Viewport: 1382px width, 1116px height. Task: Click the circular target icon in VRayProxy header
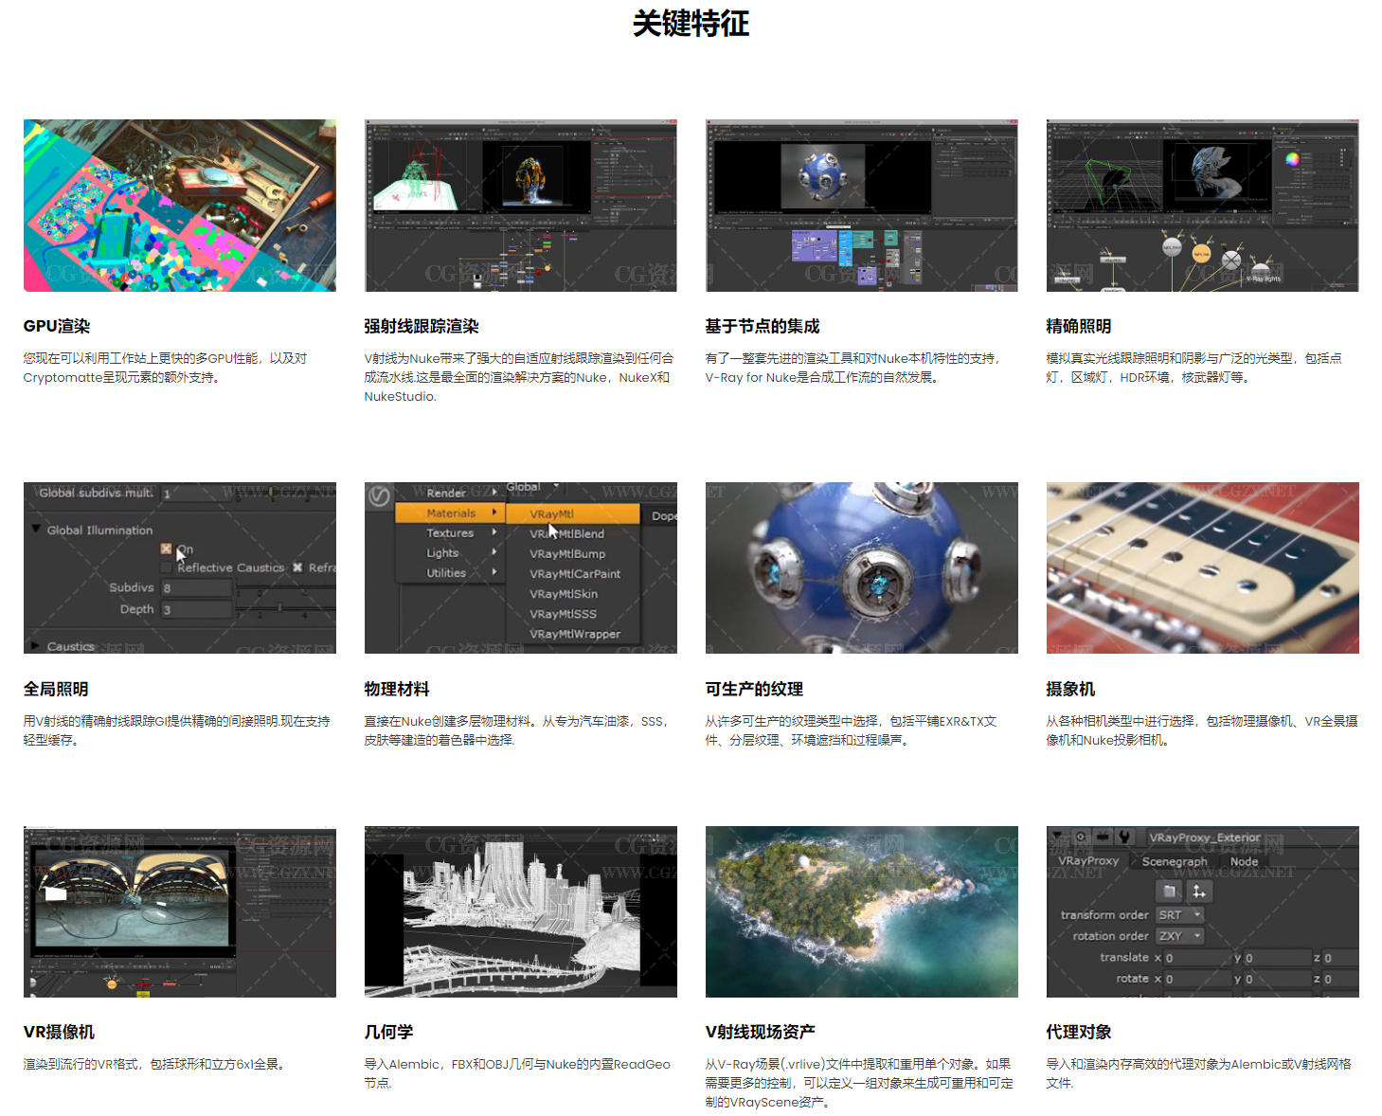pyautogui.click(x=1081, y=837)
